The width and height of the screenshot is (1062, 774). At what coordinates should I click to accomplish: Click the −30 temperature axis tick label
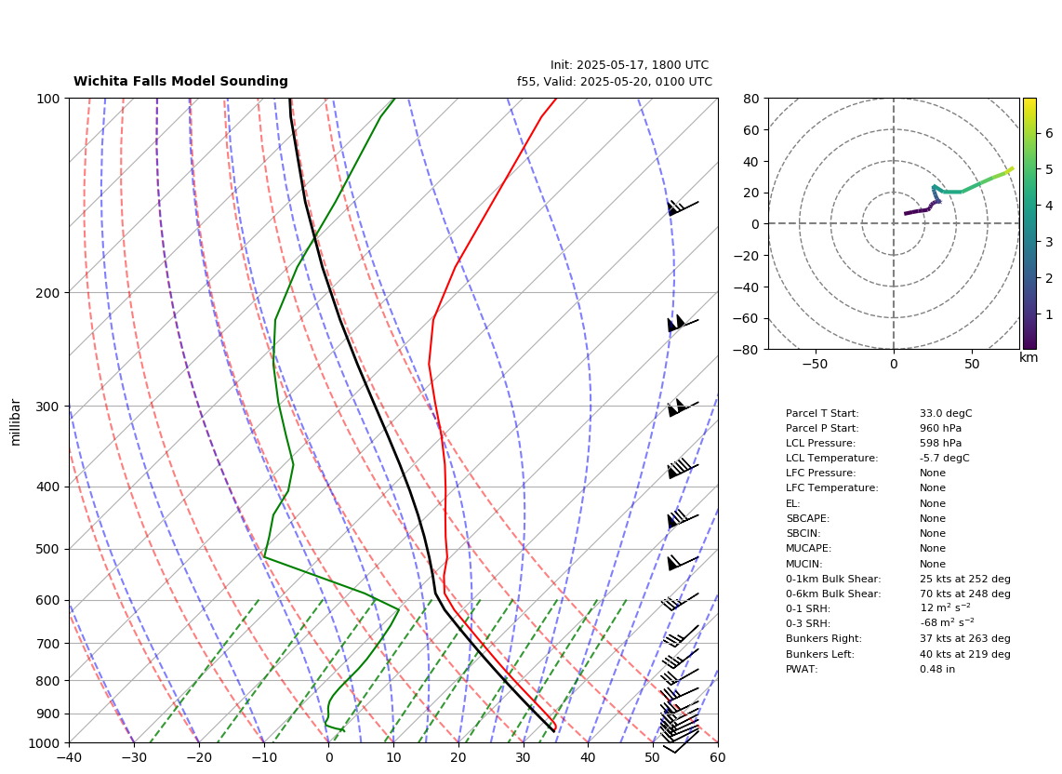pos(133,757)
